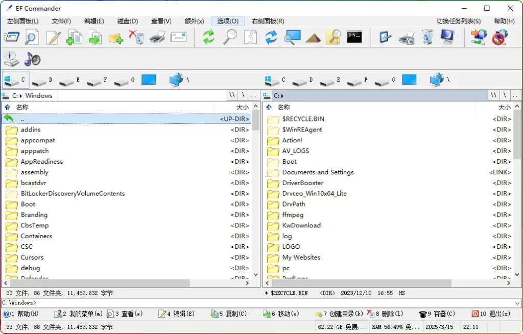Click the F3 查看(w) button
The image size is (523, 334).
tap(125, 314)
